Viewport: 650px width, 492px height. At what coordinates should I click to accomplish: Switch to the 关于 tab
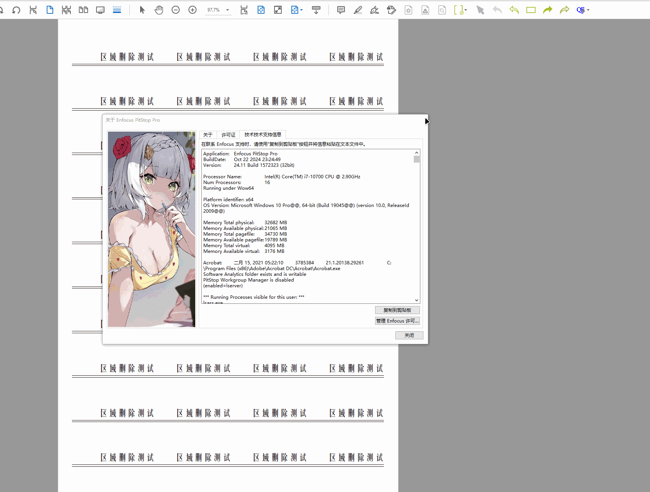208,135
